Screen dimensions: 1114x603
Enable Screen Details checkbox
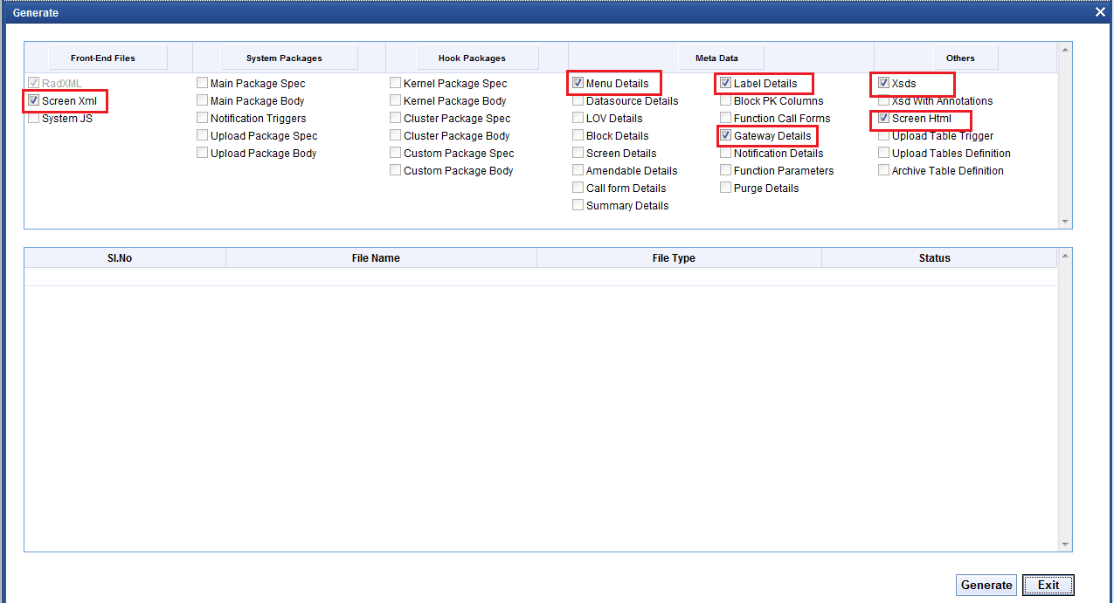click(x=578, y=154)
